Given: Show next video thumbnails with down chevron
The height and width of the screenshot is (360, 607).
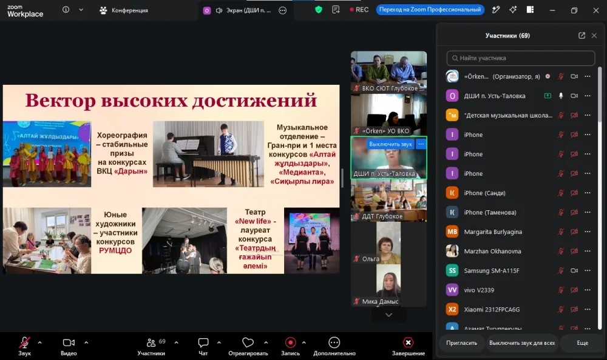Looking at the screenshot, I should point(388,315).
